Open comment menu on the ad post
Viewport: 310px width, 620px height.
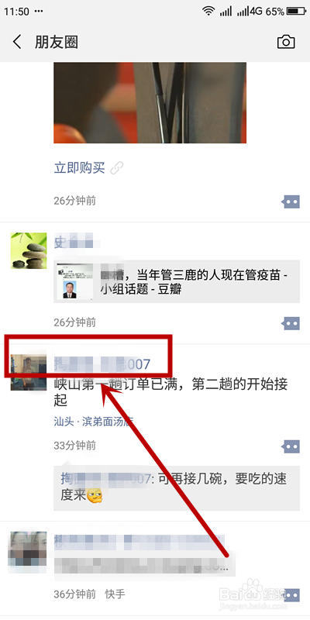291,201
